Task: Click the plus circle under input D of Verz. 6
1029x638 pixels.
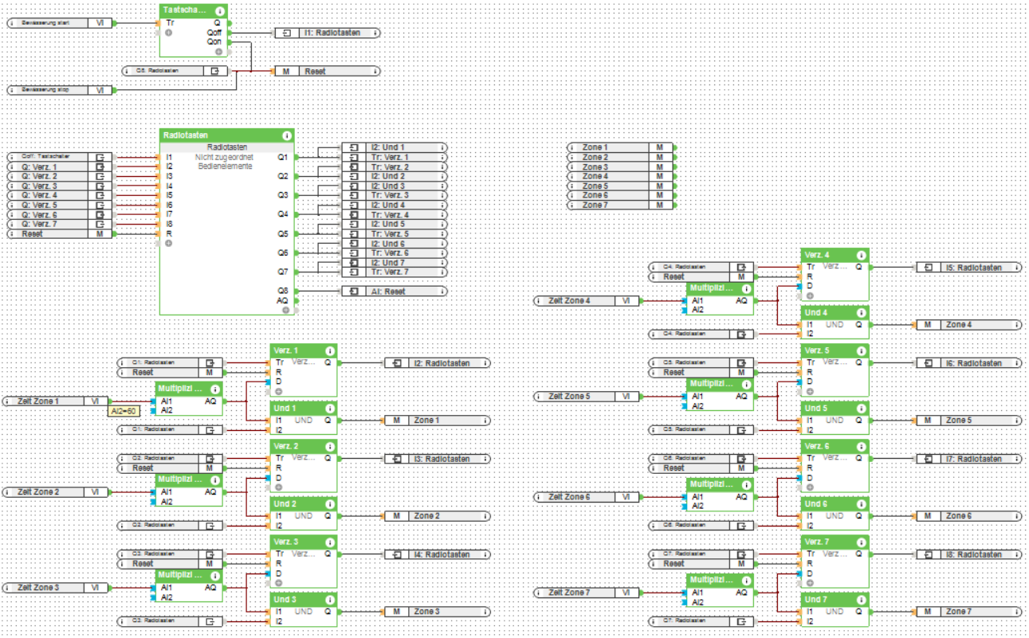Action: tap(810, 487)
